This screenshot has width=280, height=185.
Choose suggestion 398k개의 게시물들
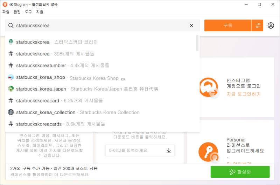74,54
